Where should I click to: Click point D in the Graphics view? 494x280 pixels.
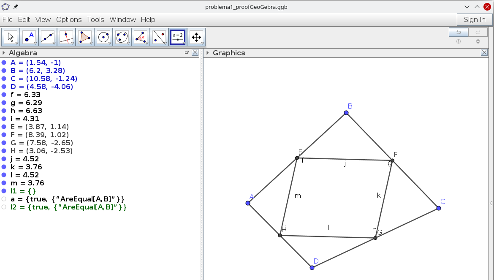tap(312, 268)
